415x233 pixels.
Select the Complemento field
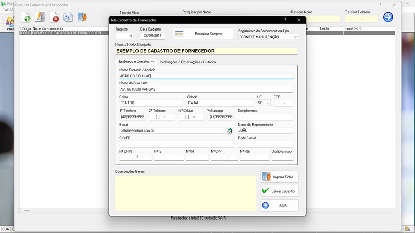pyautogui.click(x=265, y=117)
